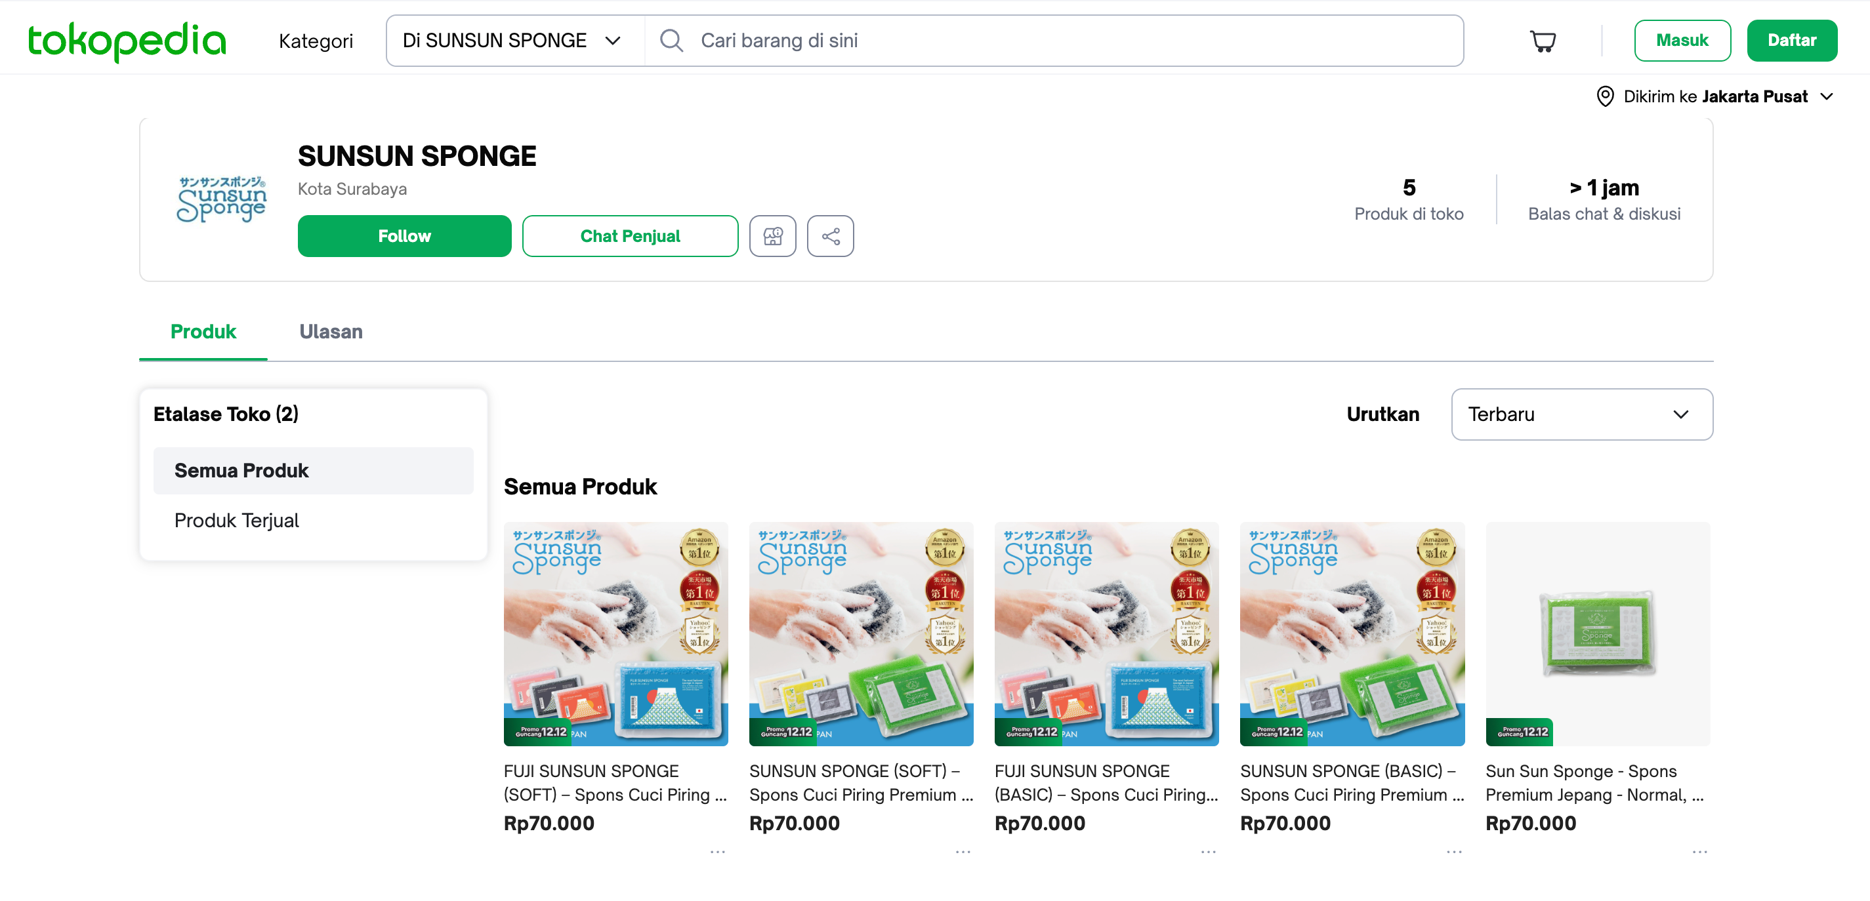Click the share store icon
Viewport: 1870px width, 901px height.
point(830,236)
